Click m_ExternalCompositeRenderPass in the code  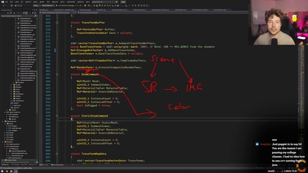click(x=118, y=67)
